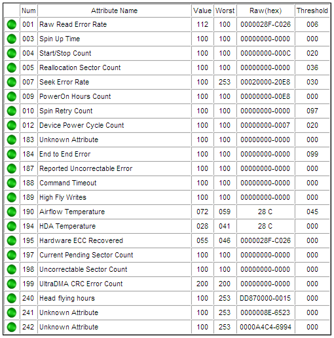Click green status icon for PowerOn Hours Count
Viewport: 334px width, 338px height.
(12, 96)
